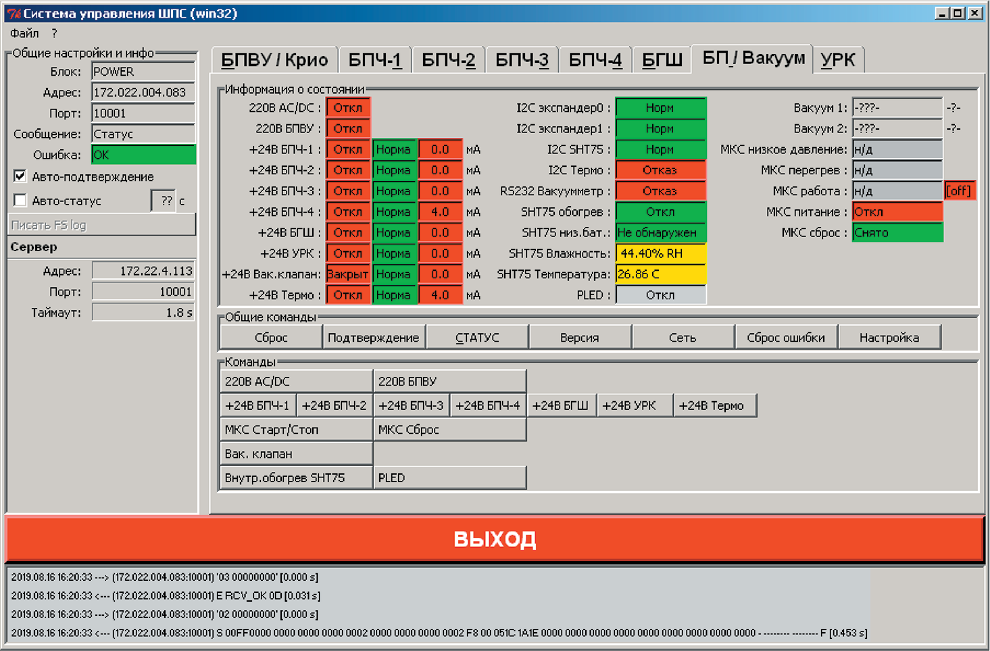Open the Файл menu

24,33
